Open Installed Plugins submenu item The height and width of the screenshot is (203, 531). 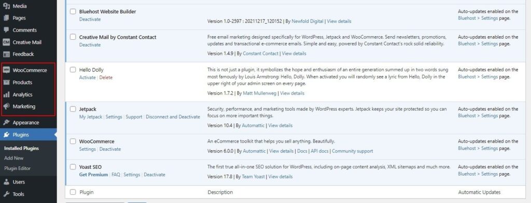21,148
